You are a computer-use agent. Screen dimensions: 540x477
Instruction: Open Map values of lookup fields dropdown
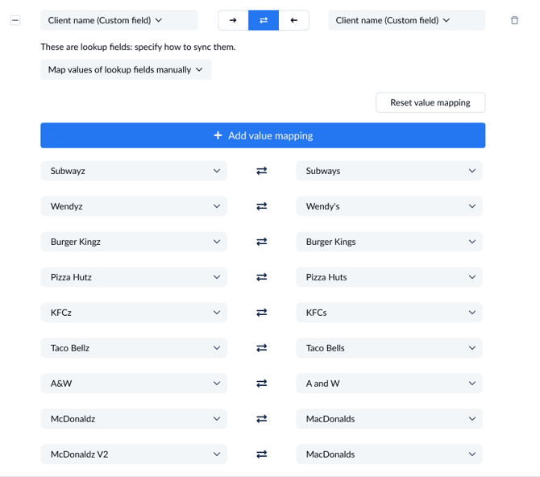tap(126, 70)
